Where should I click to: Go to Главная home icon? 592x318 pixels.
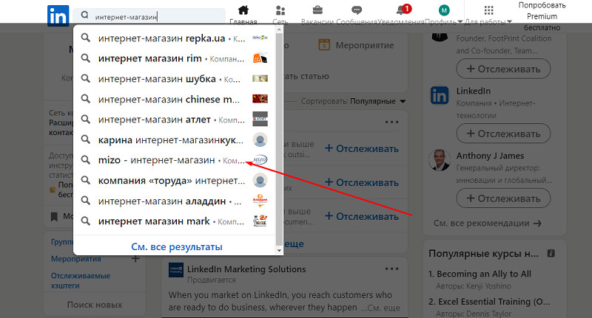tap(243, 10)
